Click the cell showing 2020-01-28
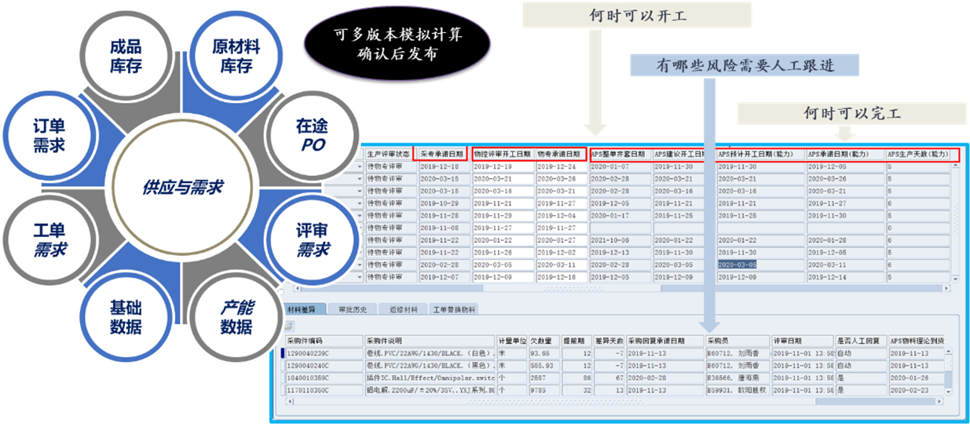The height and width of the screenshot is (424, 970). pos(845,240)
